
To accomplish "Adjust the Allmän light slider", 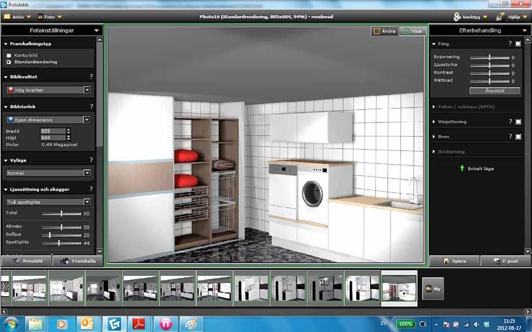I will (61, 227).
